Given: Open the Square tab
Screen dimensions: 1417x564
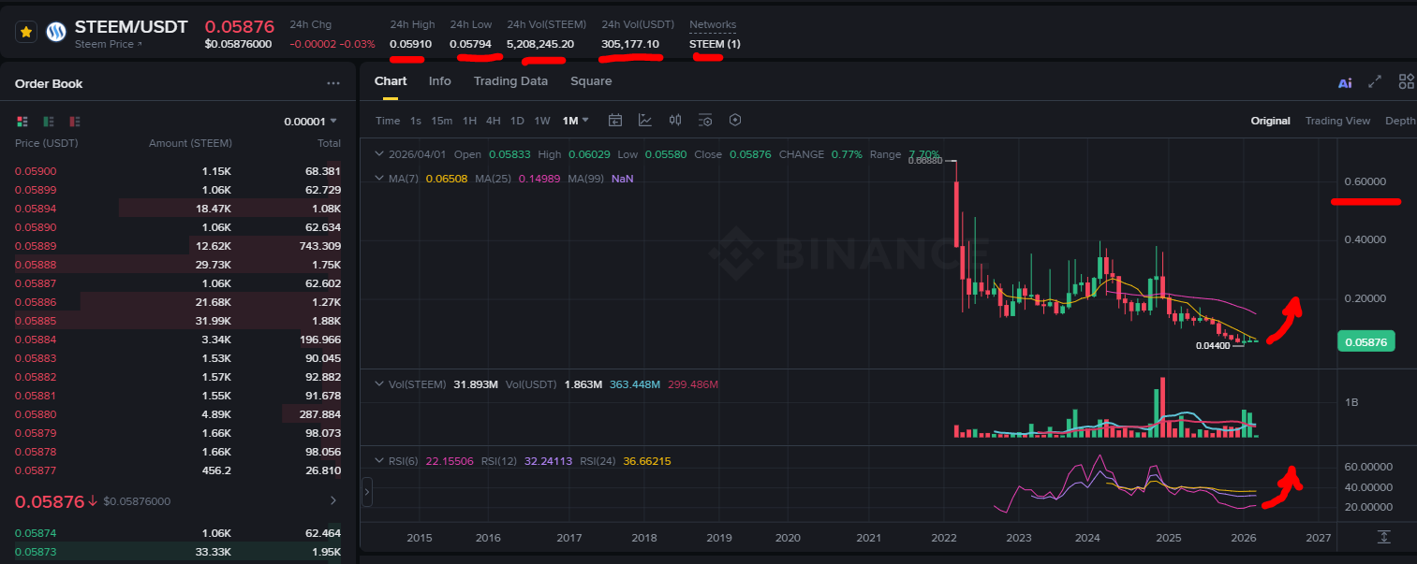Looking at the screenshot, I should pyautogui.click(x=591, y=81).
